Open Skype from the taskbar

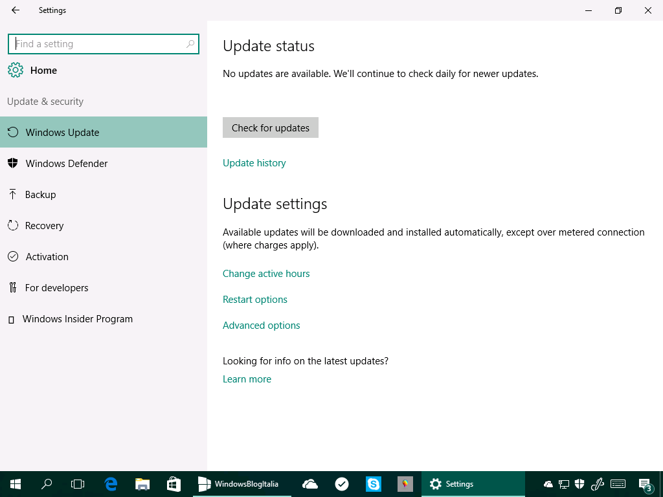374,484
